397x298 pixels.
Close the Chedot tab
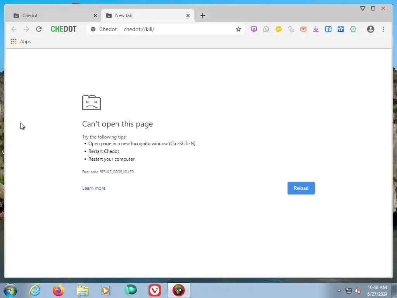pos(95,16)
